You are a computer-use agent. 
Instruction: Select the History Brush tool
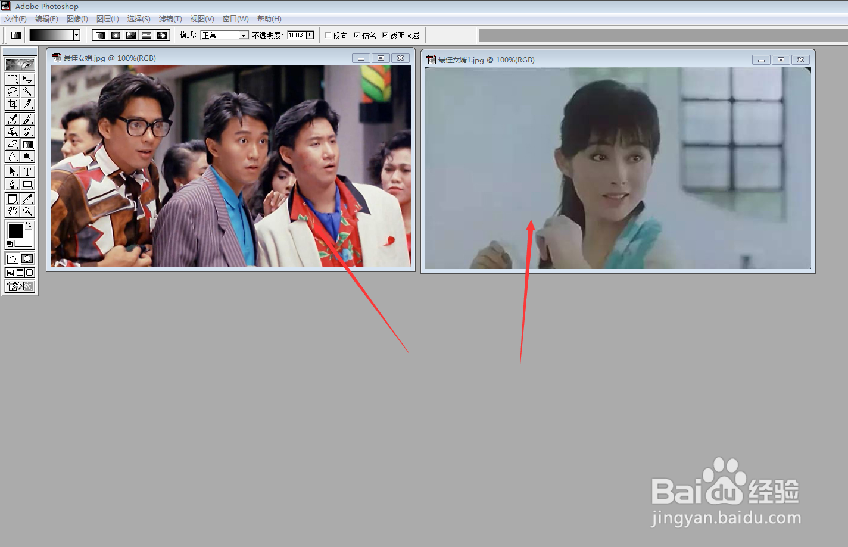click(27, 132)
